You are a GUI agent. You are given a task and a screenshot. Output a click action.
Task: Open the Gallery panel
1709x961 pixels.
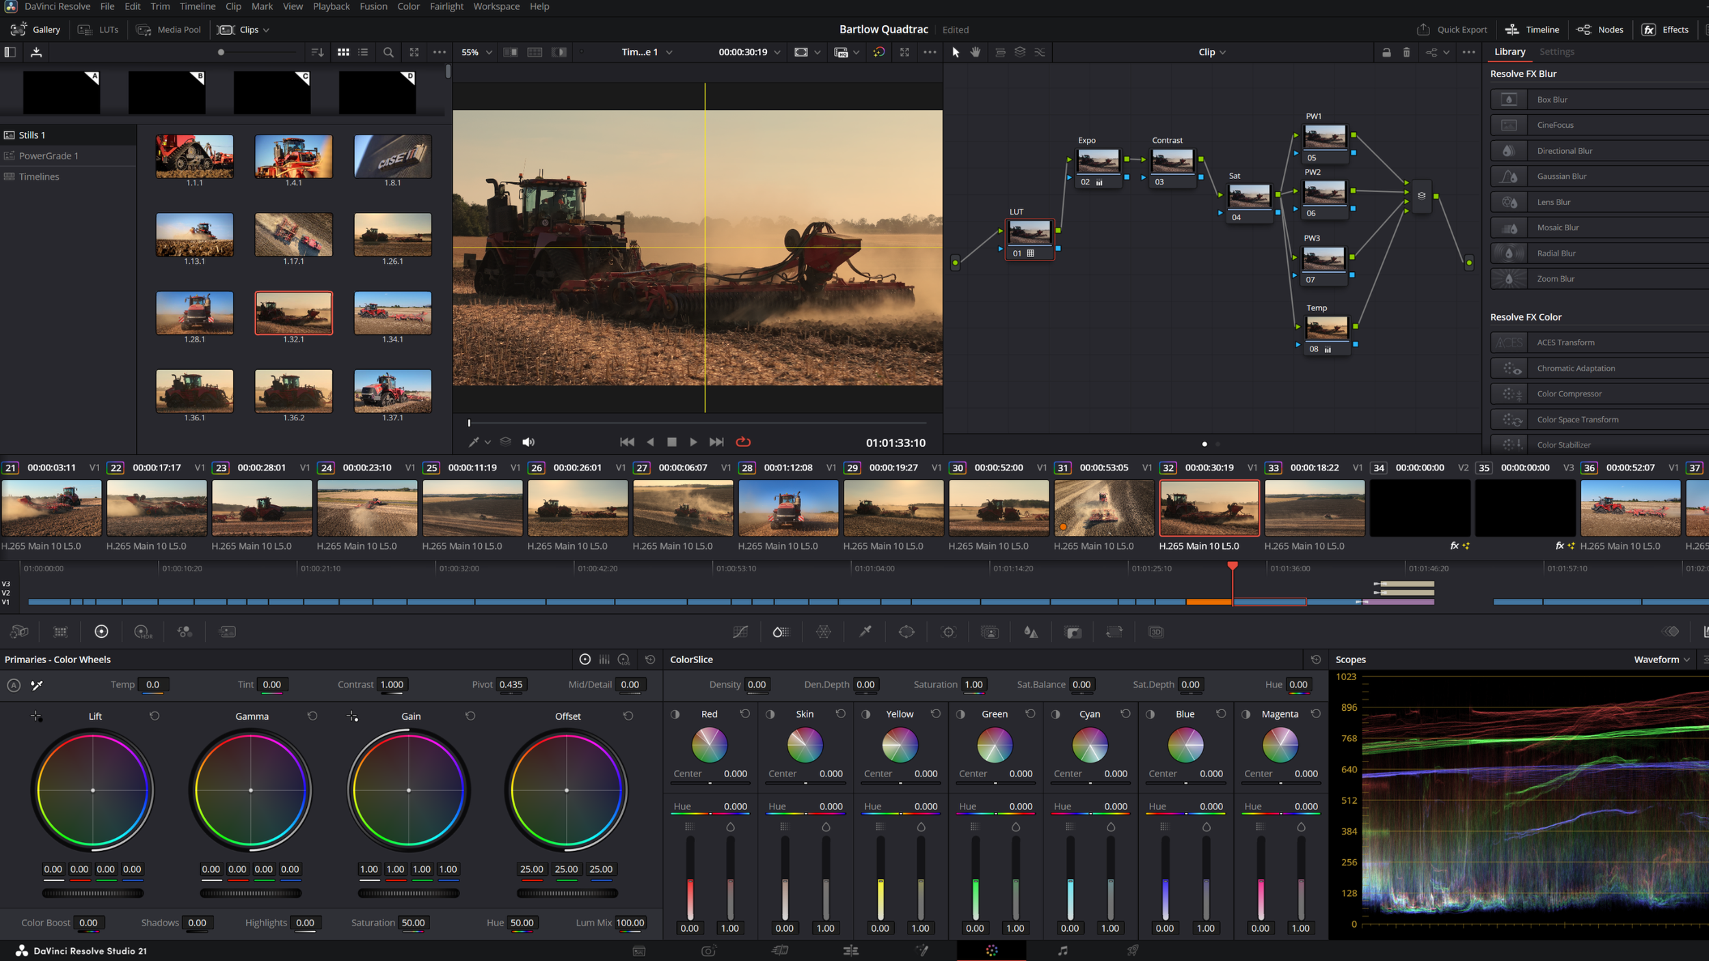pyautogui.click(x=36, y=29)
